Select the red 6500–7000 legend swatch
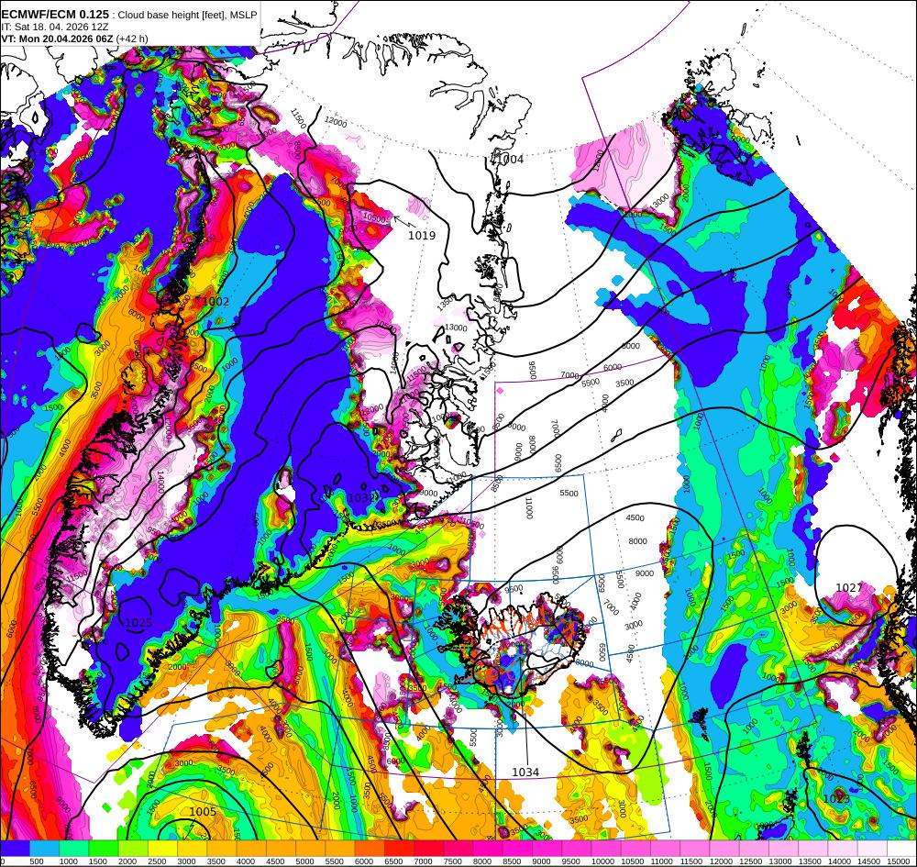Viewport: 917px width, 867px height. pyautogui.click(x=400, y=849)
